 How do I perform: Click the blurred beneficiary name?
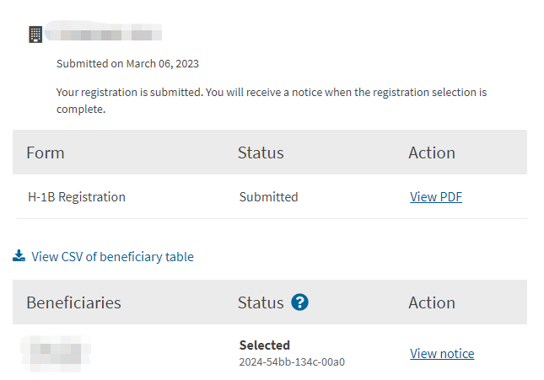coord(56,353)
